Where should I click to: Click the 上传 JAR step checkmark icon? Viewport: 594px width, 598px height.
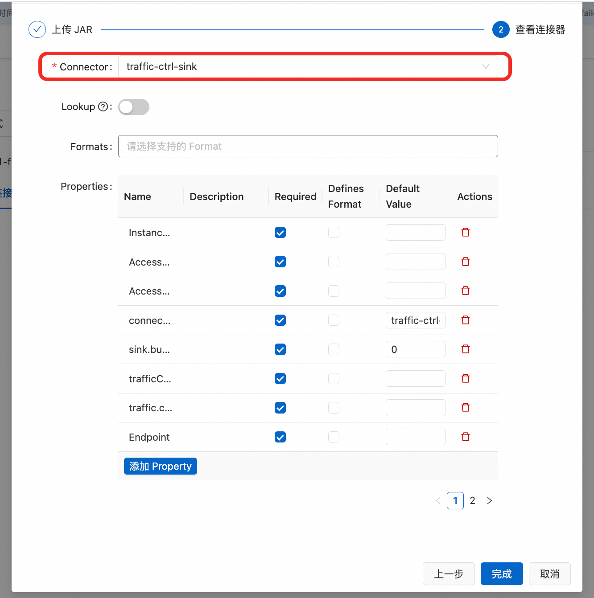(37, 29)
